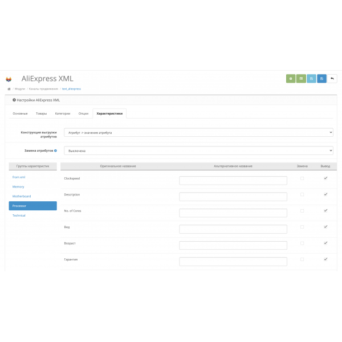The height and width of the screenshot is (342, 342).
Task: Open the Technical attribute group
Action: tap(19, 215)
